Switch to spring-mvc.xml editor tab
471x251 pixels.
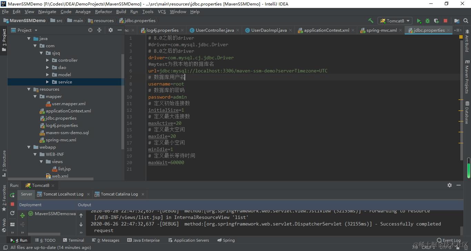[x=381, y=30]
